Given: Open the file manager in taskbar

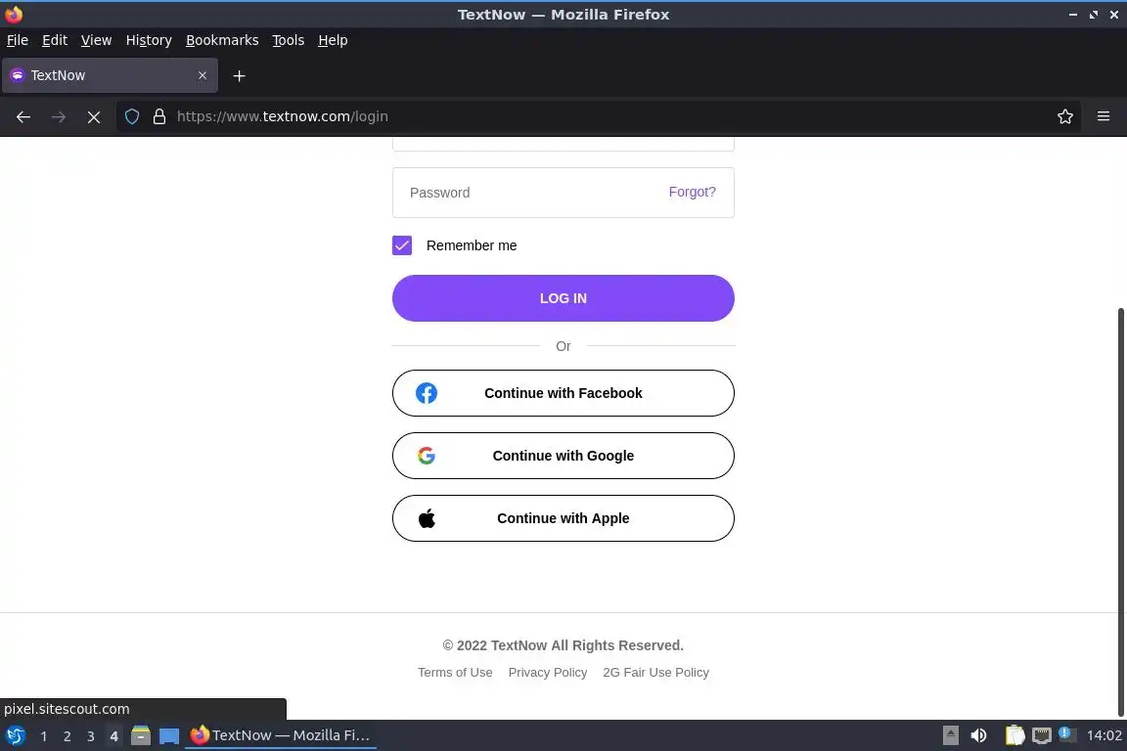Looking at the screenshot, I should point(141,735).
